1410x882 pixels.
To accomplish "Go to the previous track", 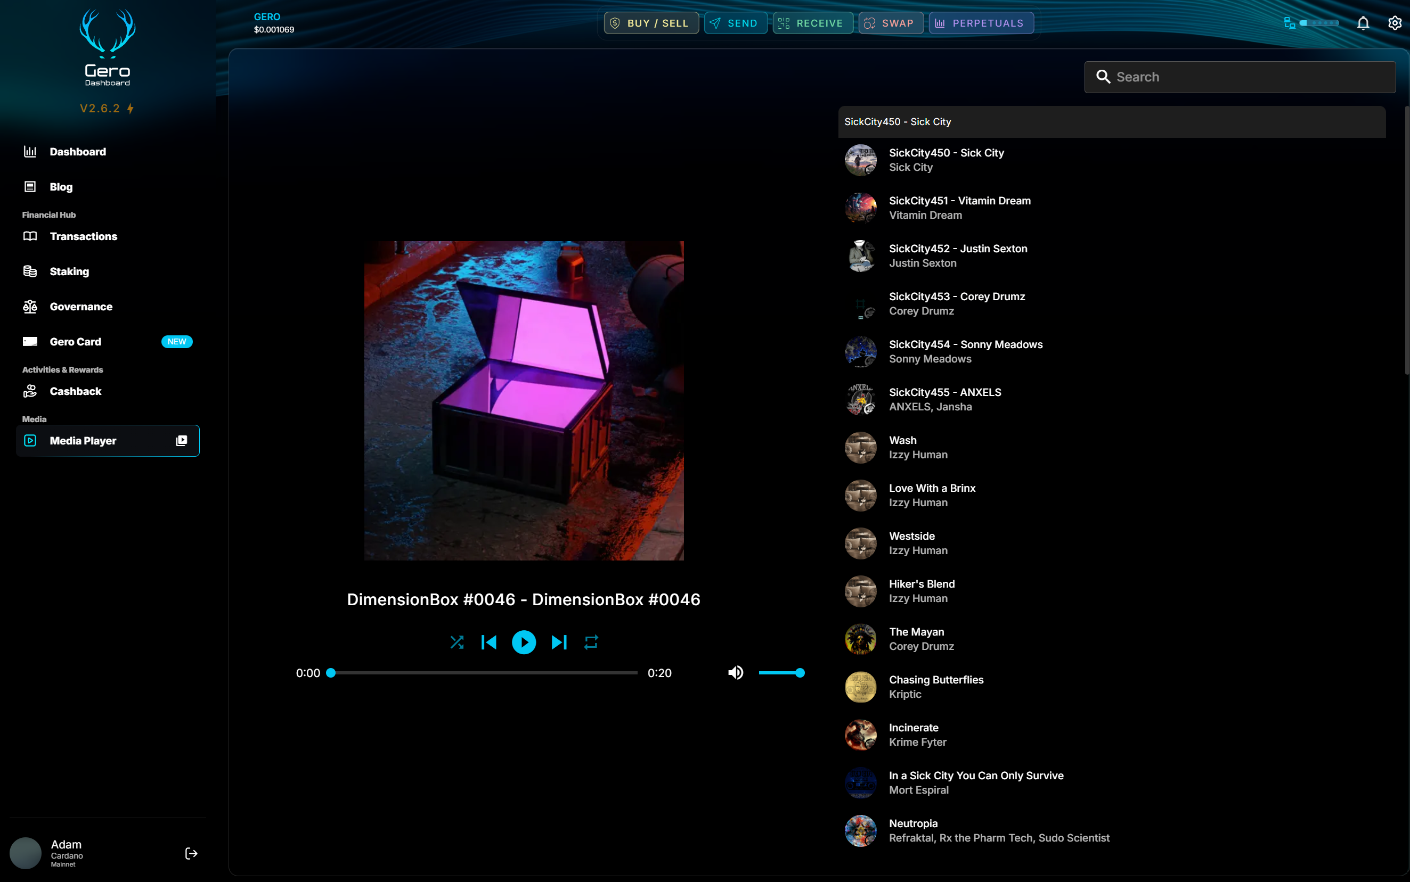I will click(489, 642).
